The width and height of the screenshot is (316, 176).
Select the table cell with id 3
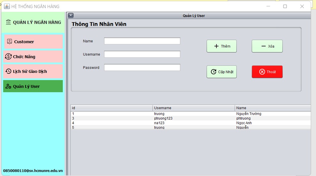click(112, 118)
